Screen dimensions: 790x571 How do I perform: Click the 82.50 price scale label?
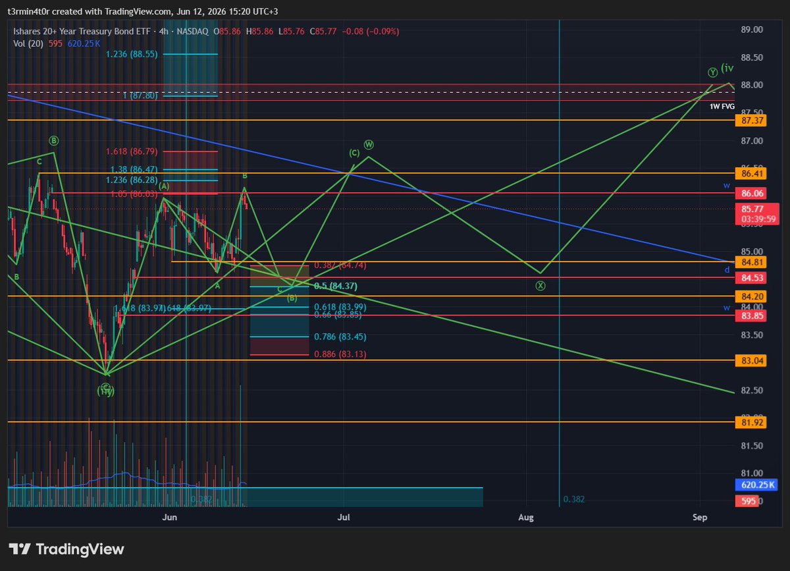click(752, 390)
